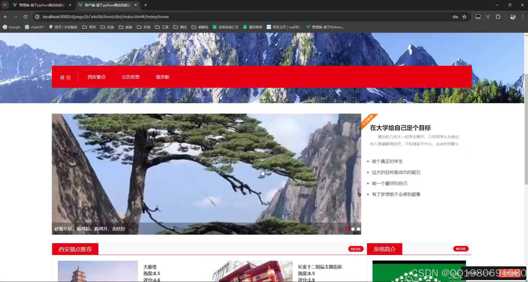The image size is (528, 282).
Task: Reload the page with the refresh icon
Action: (x=25, y=17)
